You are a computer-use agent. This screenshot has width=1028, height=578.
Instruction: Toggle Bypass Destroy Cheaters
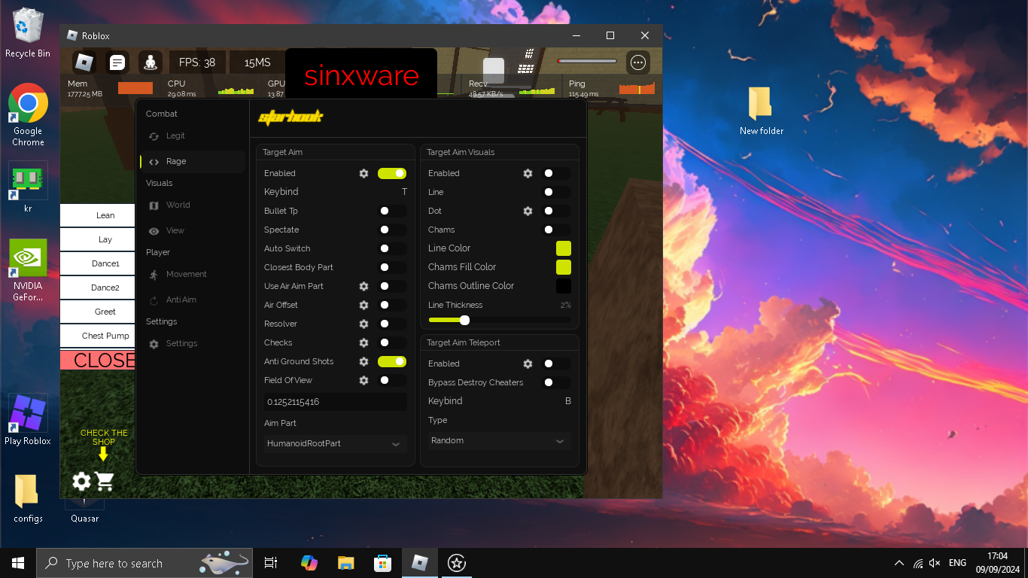point(556,382)
